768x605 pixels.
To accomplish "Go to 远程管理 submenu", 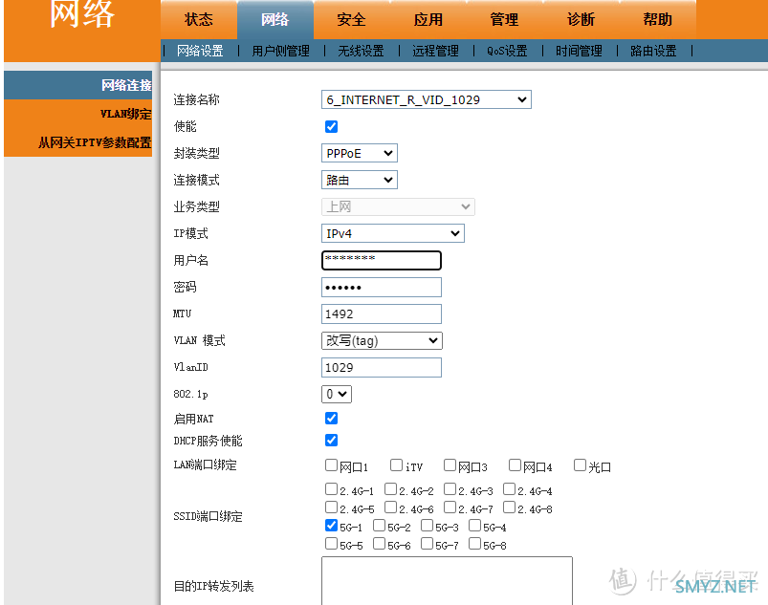I will coord(435,51).
